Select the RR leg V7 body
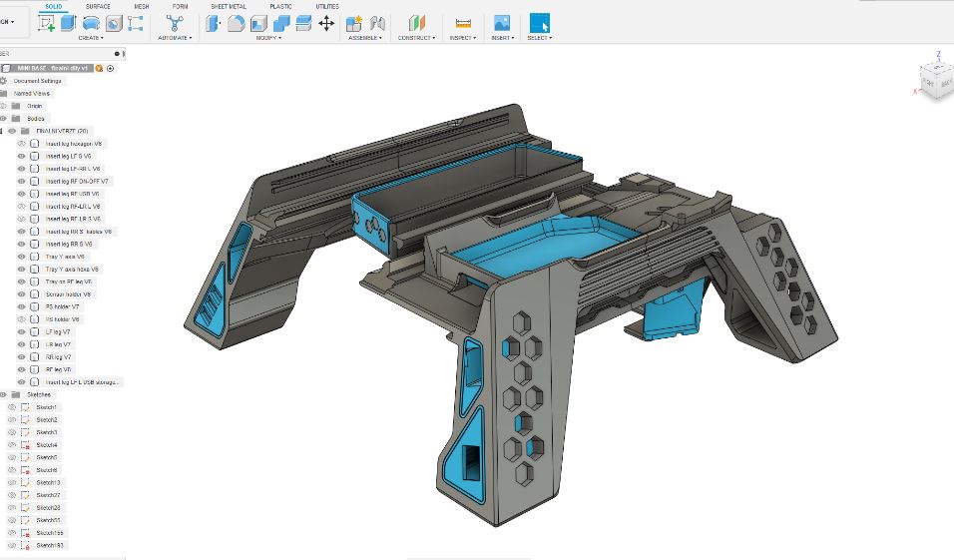 (59, 356)
